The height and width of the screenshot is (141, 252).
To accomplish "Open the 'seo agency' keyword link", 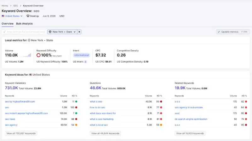I will coord(11,125).
